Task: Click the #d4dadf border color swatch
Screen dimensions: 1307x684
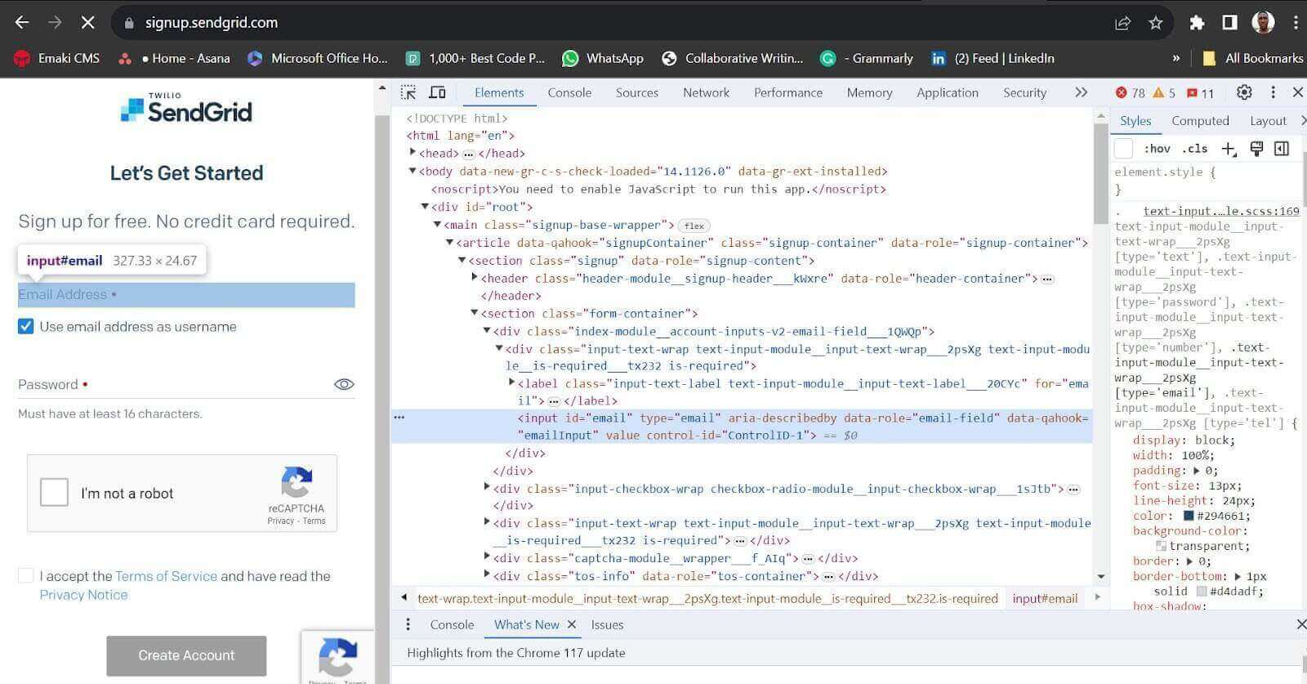Action: point(1202,591)
